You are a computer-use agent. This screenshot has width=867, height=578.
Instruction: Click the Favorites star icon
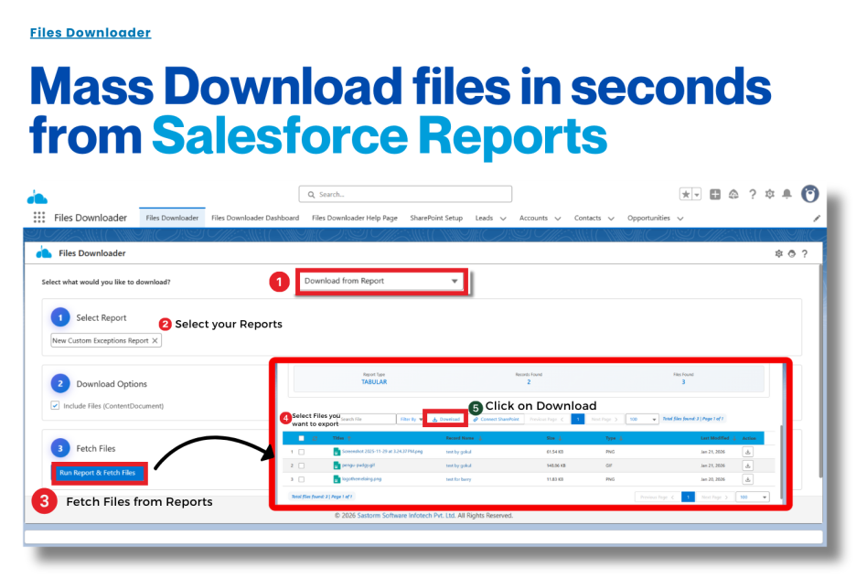tap(686, 194)
